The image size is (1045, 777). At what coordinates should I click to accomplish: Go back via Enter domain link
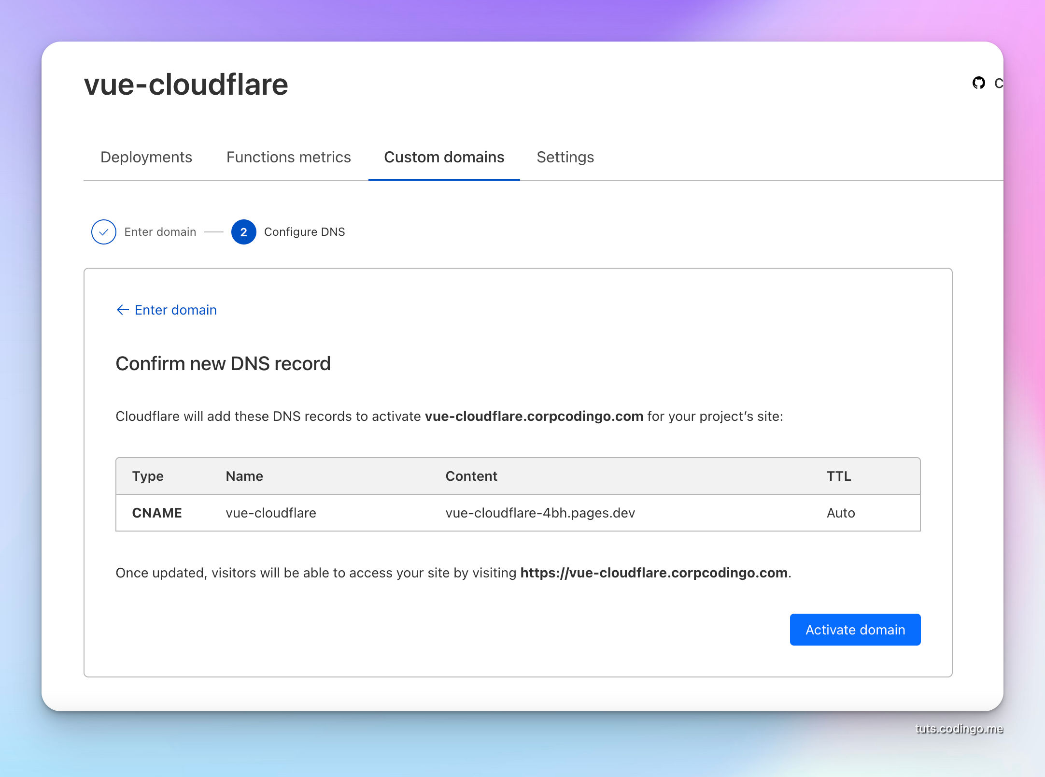(167, 310)
